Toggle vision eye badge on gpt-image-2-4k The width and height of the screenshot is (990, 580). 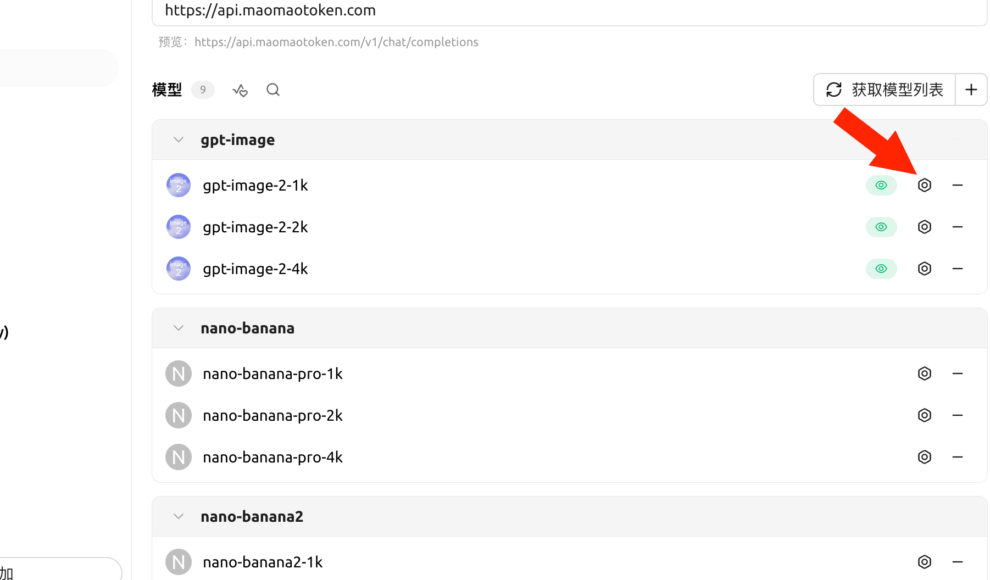tap(881, 269)
